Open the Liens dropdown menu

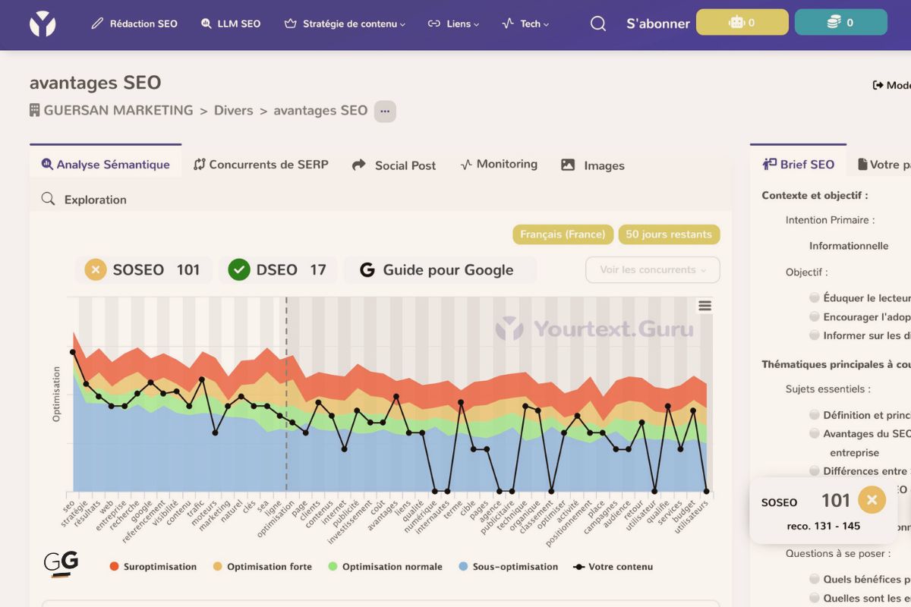453,24
